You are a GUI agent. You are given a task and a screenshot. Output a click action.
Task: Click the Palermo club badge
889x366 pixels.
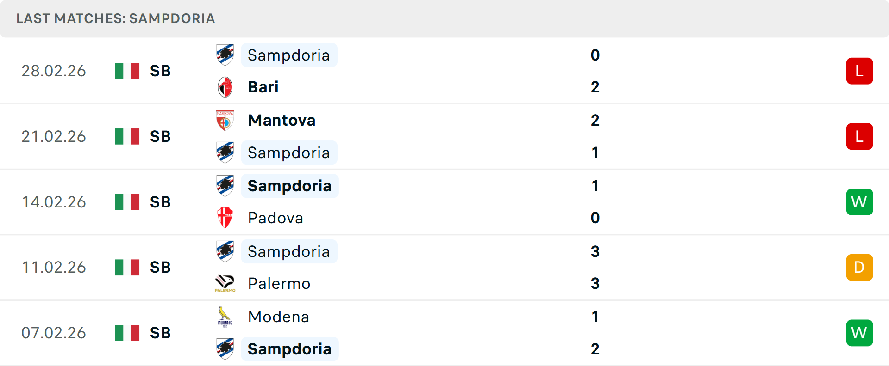click(225, 283)
